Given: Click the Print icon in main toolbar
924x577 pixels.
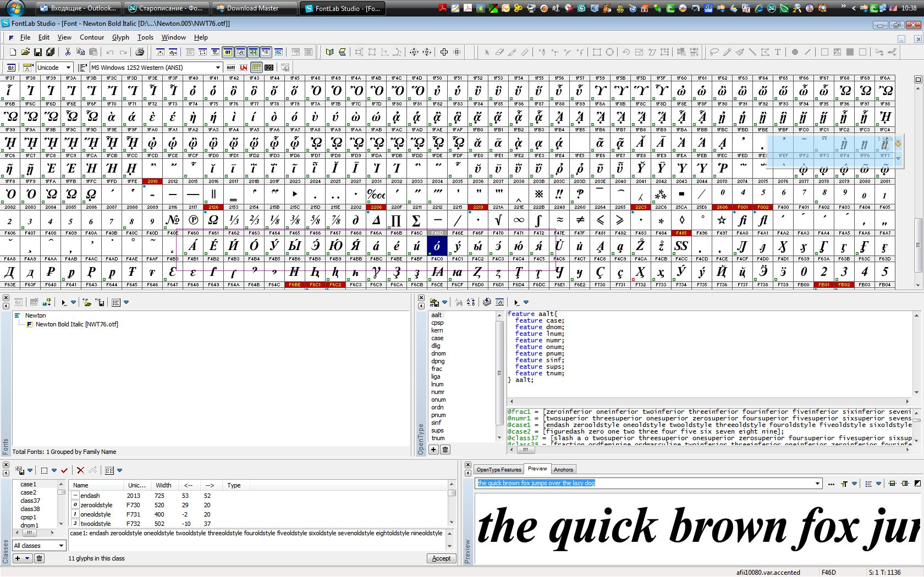Looking at the screenshot, I should (x=140, y=52).
